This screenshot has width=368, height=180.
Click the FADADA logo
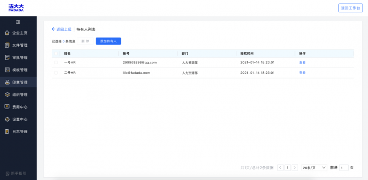[x=16, y=8]
